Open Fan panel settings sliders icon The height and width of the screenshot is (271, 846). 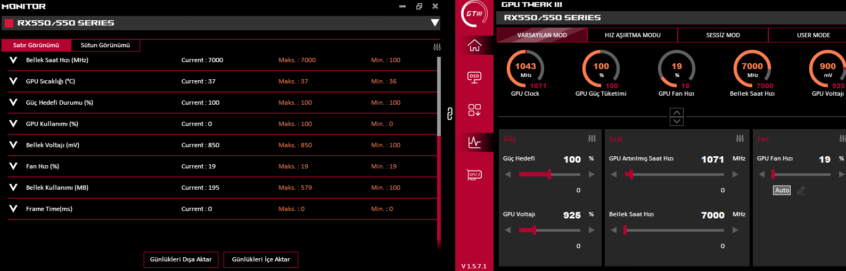pos(842,139)
